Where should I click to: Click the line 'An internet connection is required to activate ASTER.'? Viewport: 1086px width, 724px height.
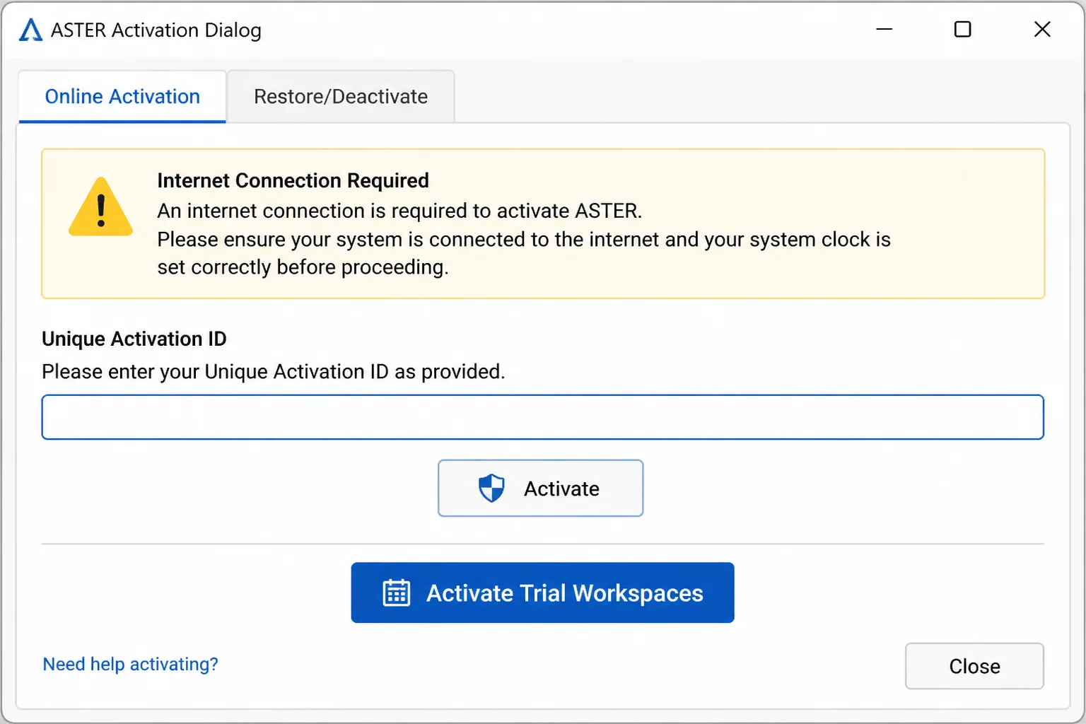pos(399,211)
